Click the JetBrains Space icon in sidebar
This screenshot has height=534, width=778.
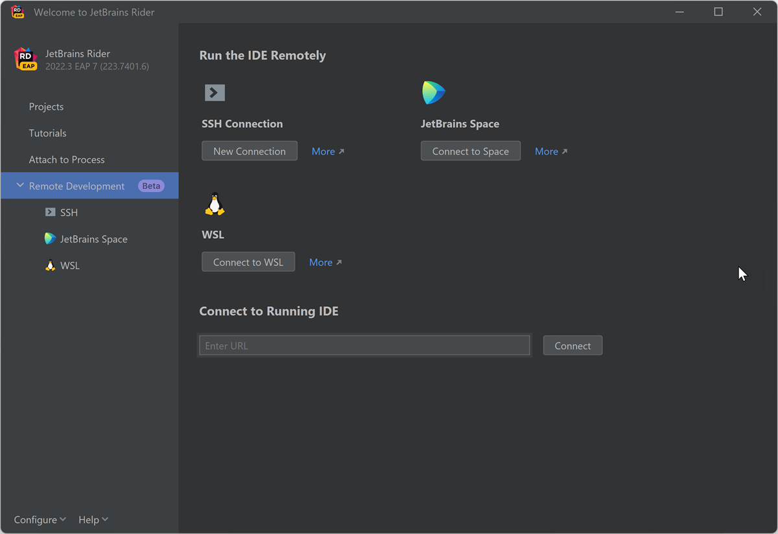click(x=50, y=239)
